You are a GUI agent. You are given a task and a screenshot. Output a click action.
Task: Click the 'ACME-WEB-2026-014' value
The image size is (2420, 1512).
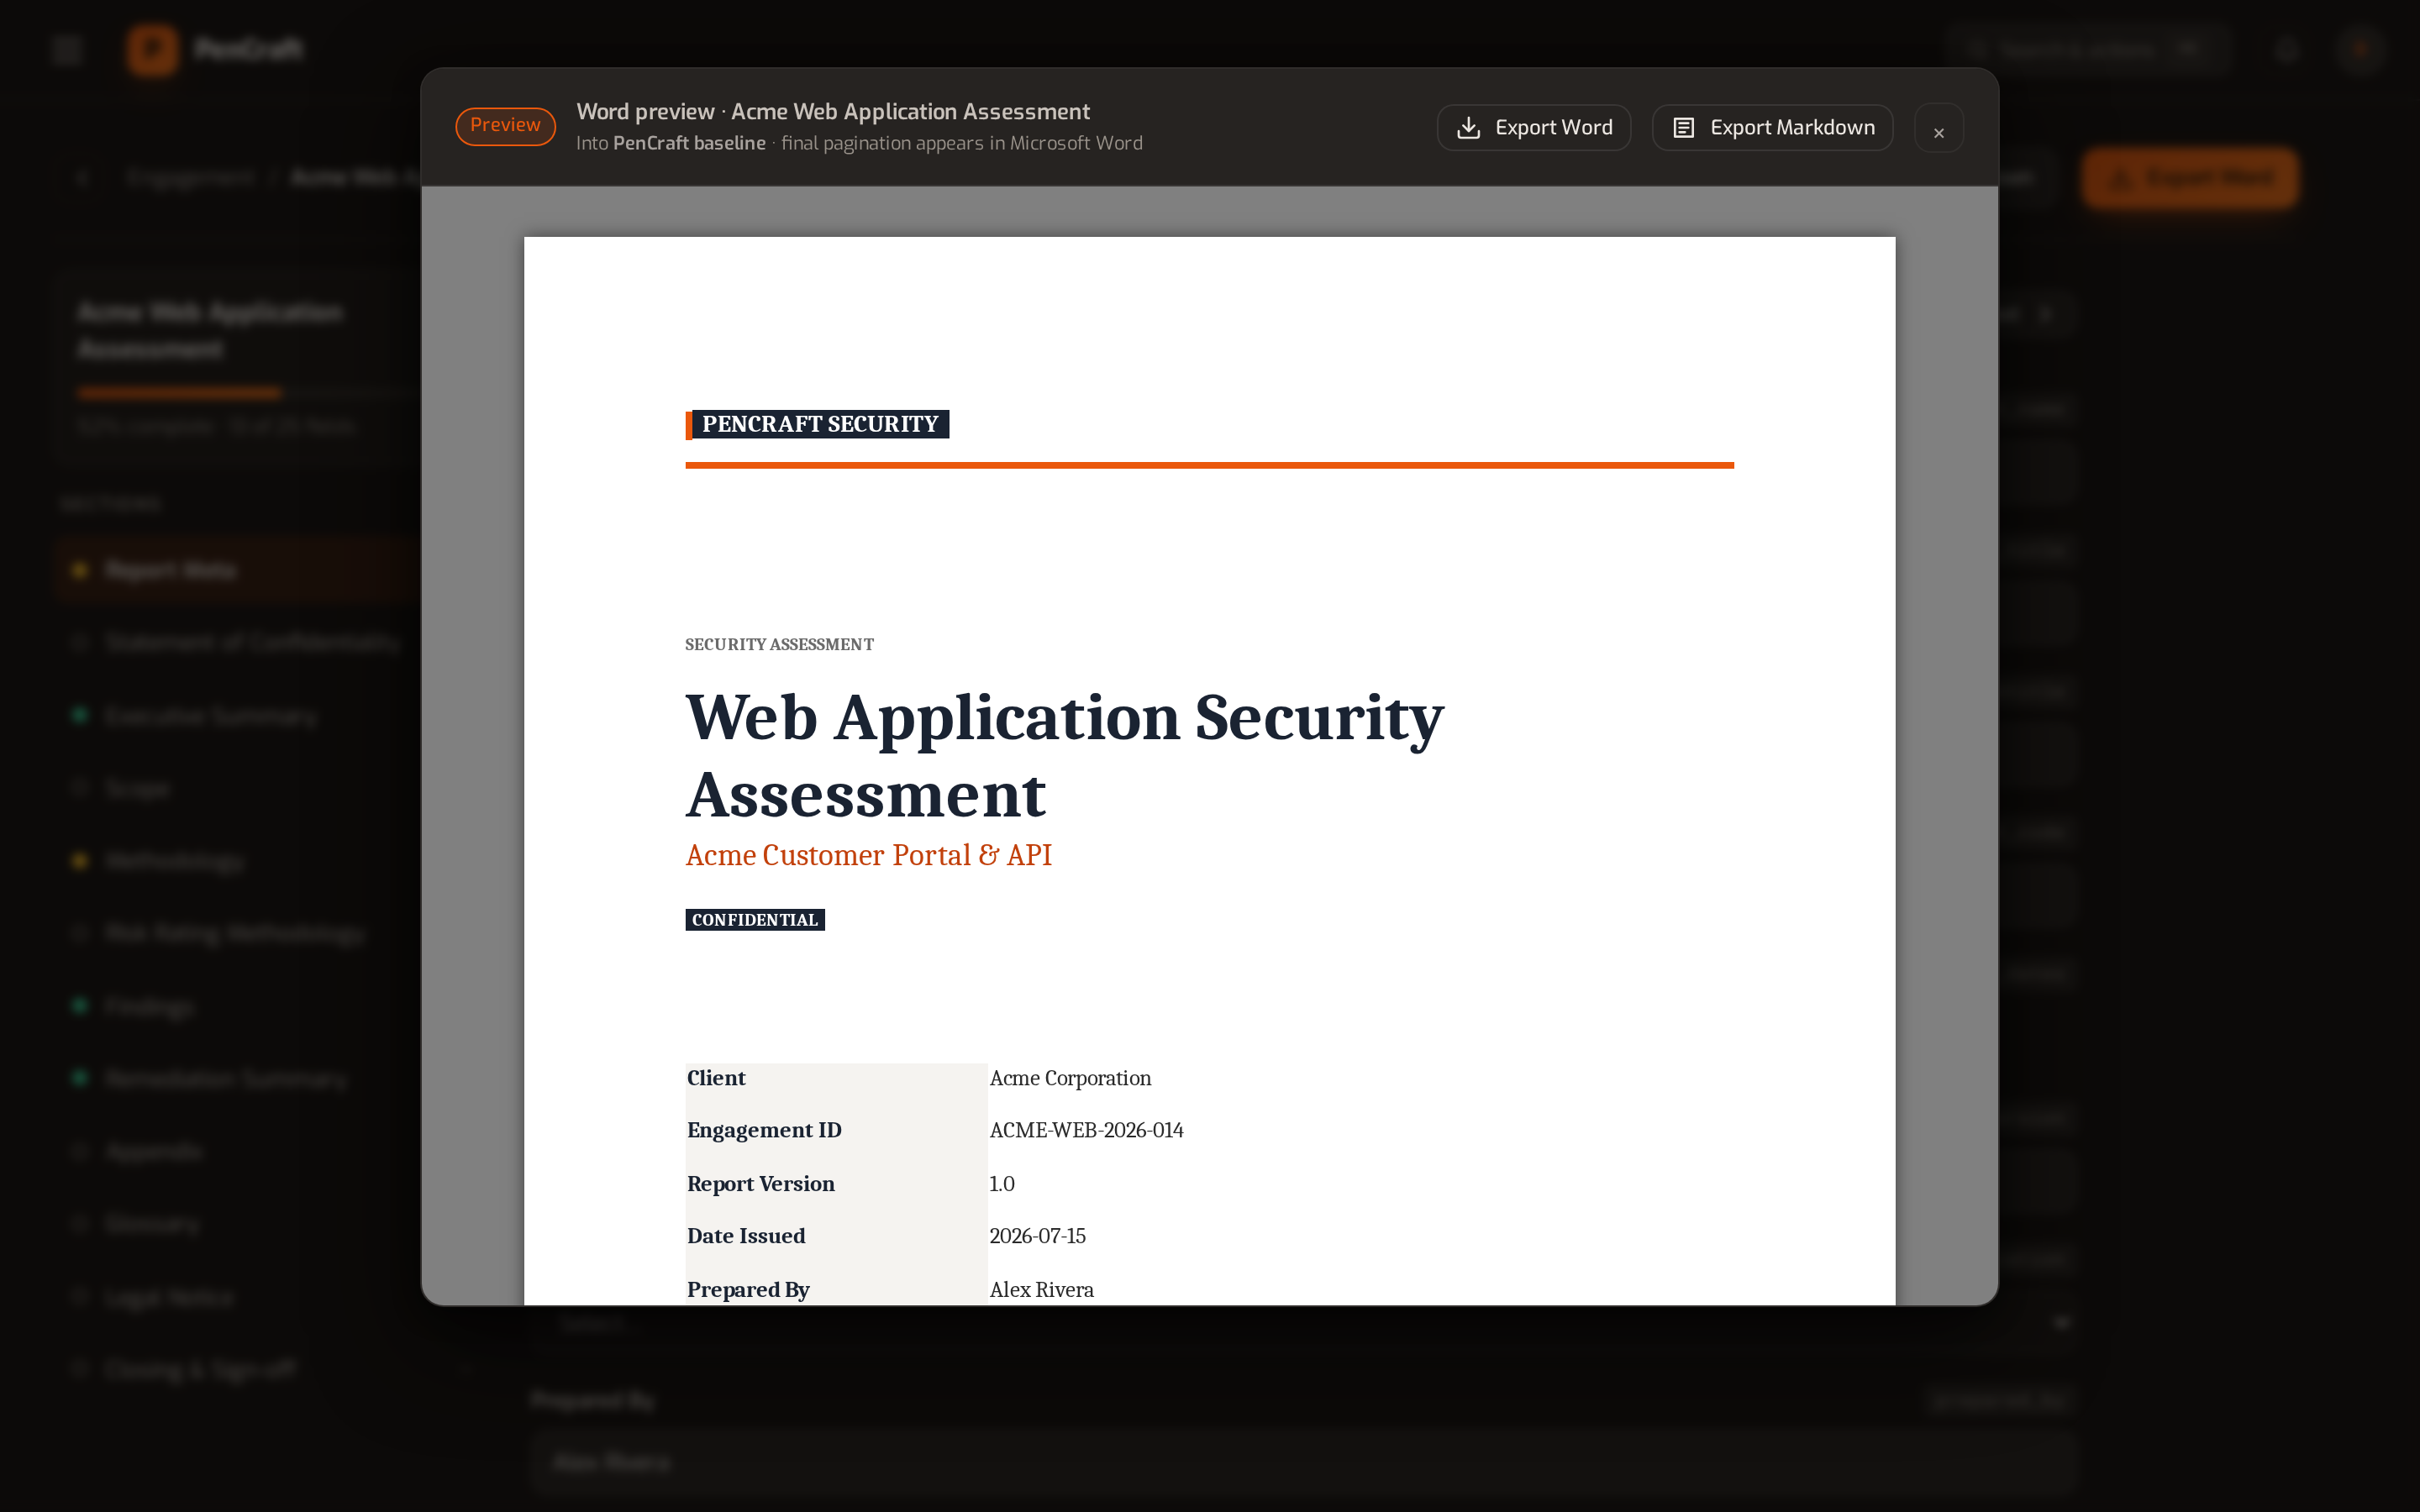pos(1086,1130)
